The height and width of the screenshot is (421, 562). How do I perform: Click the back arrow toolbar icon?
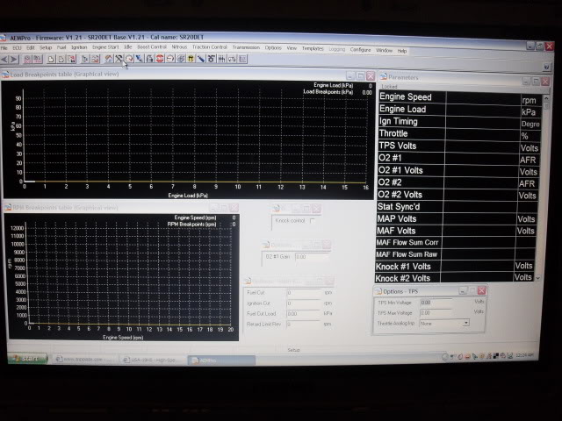(4, 59)
